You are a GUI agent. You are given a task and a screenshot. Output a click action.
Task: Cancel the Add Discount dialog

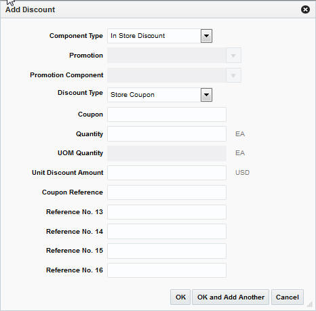click(x=288, y=297)
